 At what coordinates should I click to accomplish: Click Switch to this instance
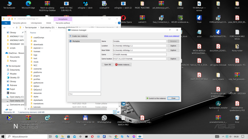(156, 98)
